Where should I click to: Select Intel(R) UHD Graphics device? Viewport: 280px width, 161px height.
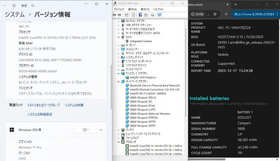(x=143, y=77)
